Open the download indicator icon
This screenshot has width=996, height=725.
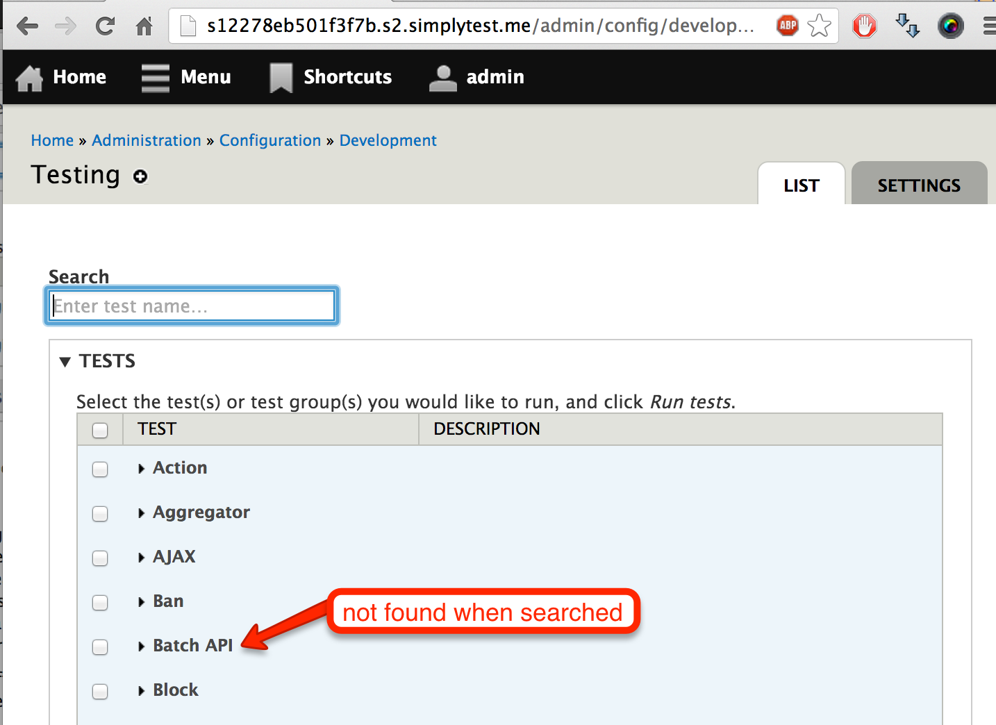click(x=907, y=26)
